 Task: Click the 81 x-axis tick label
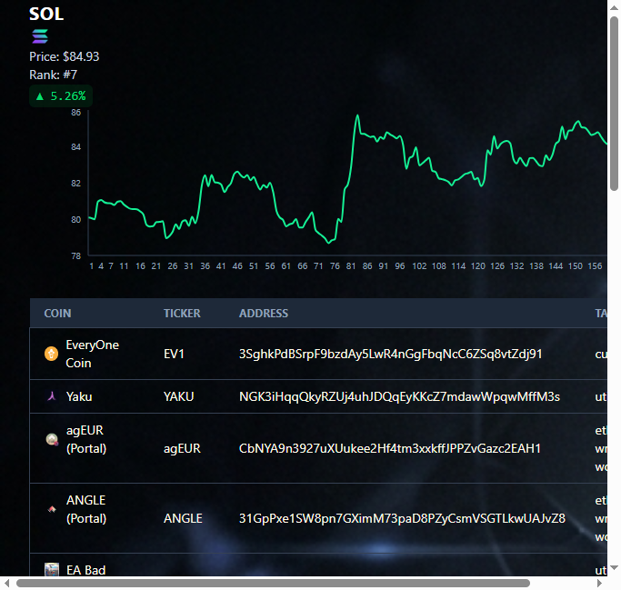(351, 266)
